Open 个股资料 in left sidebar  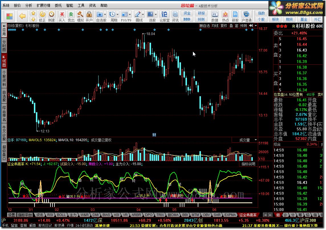[x=4, y=79]
